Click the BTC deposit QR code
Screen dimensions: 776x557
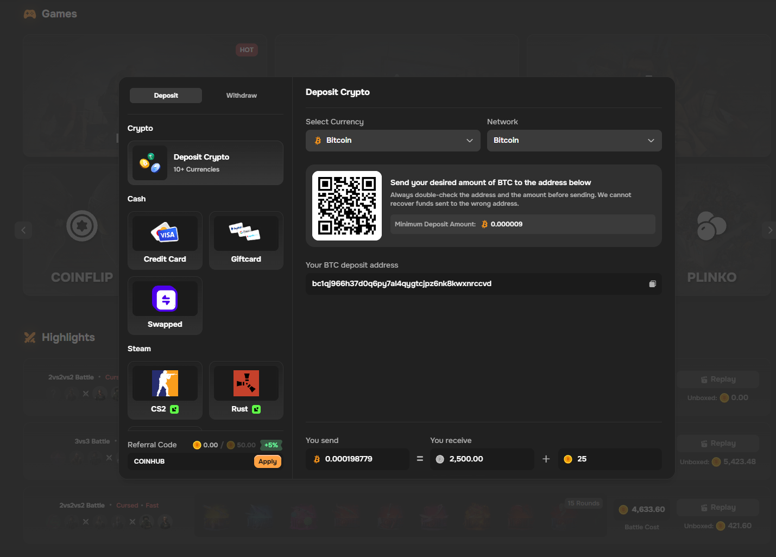point(347,206)
